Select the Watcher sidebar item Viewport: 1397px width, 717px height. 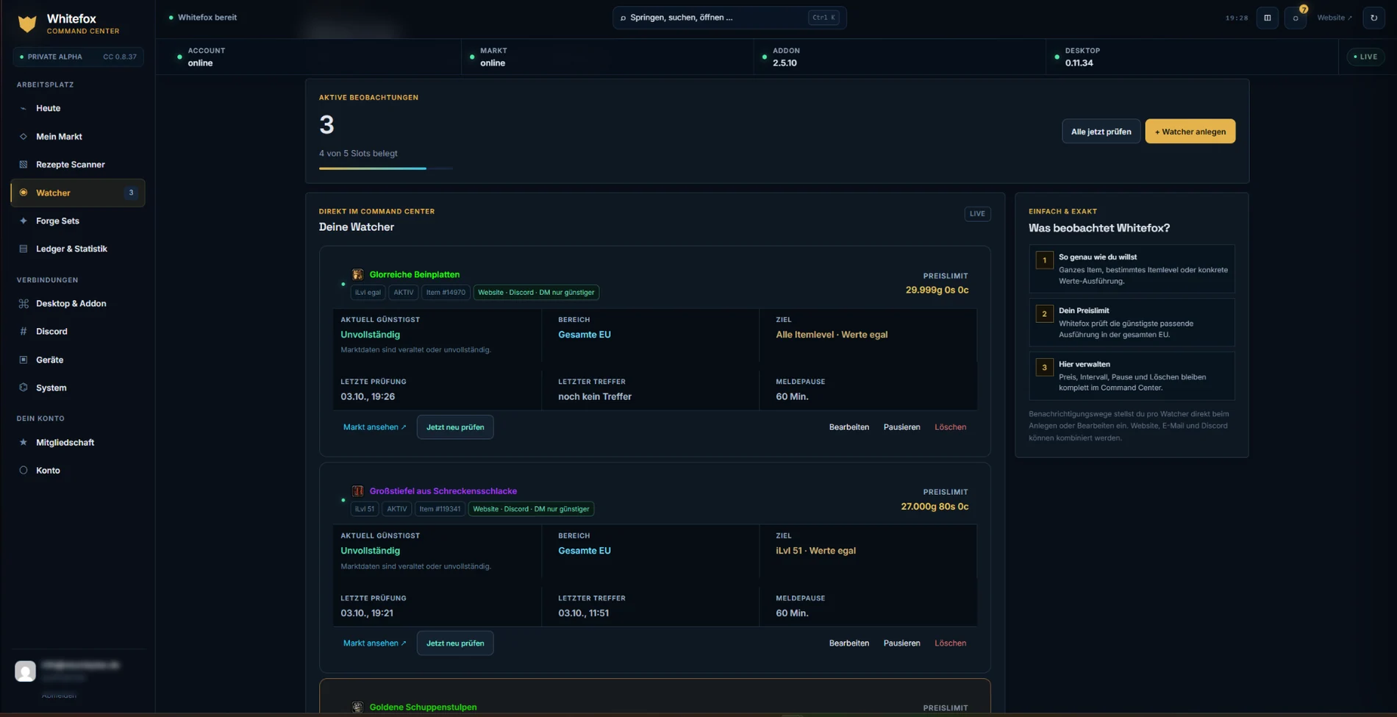[78, 193]
